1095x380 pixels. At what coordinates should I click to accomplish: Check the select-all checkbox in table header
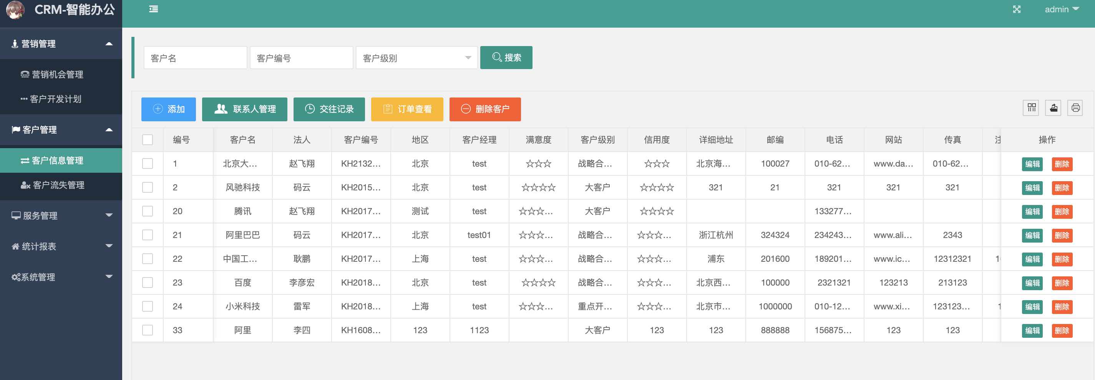click(x=148, y=139)
